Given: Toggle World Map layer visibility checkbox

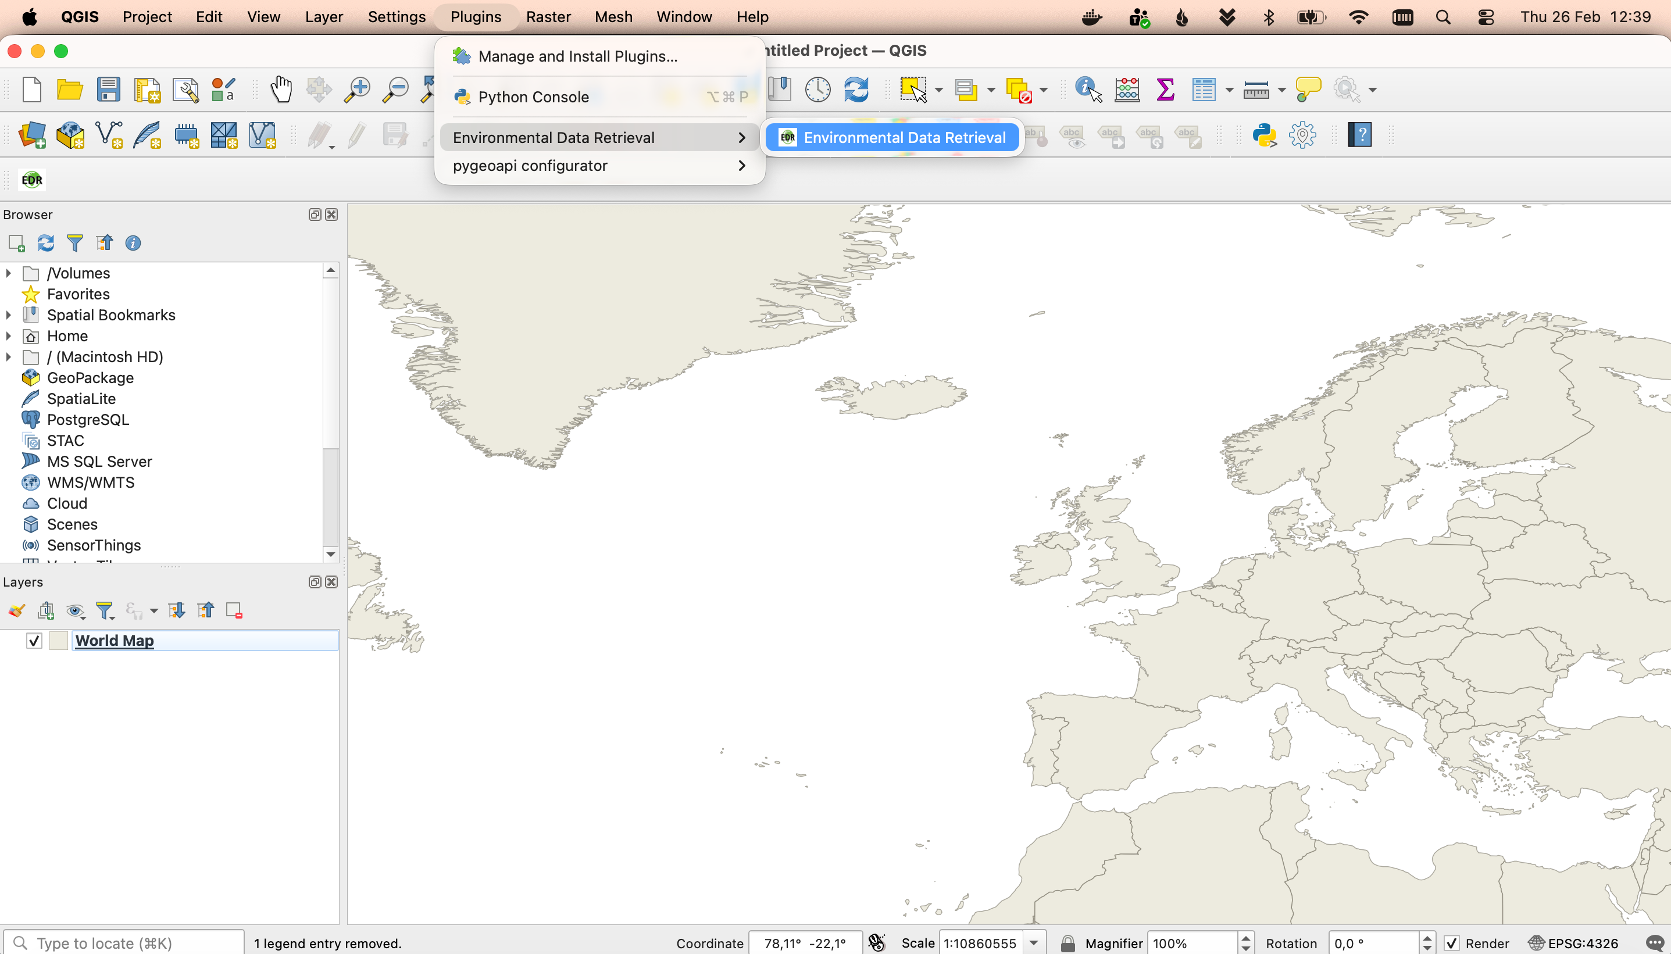Looking at the screenshot, I should click(x=34, y=640).
